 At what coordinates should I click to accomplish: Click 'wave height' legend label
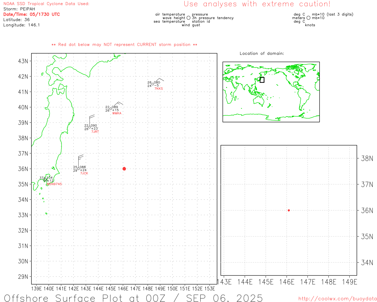click(x=174, y=18)
